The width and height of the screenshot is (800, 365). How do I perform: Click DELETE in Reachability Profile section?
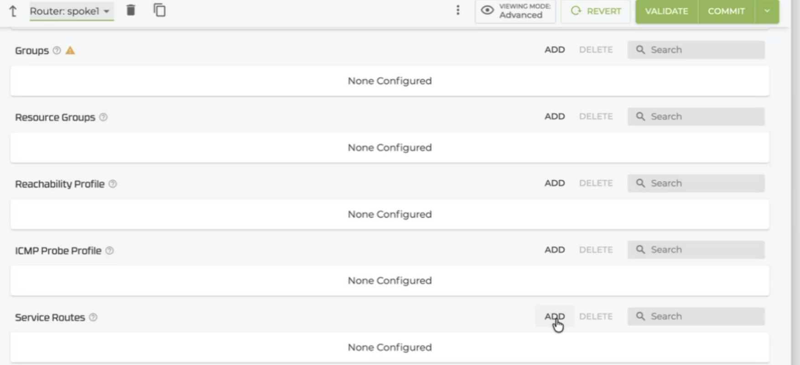click(596, 183)
